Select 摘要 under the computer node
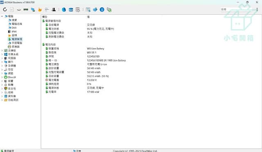 point(14,20)
